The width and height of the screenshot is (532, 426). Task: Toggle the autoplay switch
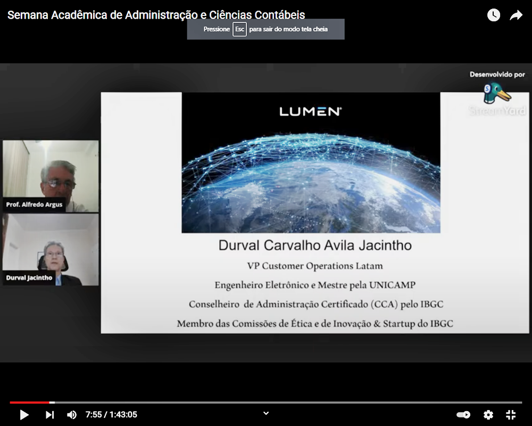point(463,414)
